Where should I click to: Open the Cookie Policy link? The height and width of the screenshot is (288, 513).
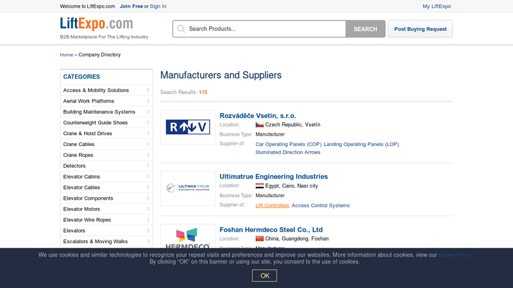click(455, 255)
